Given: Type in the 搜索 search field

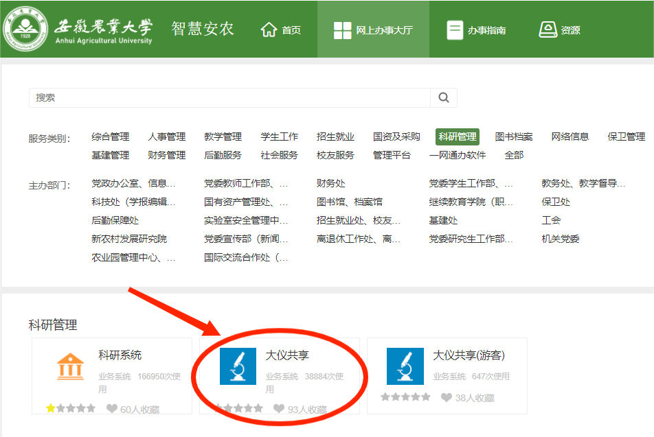Looking at the screenshot, I should 229,97.
